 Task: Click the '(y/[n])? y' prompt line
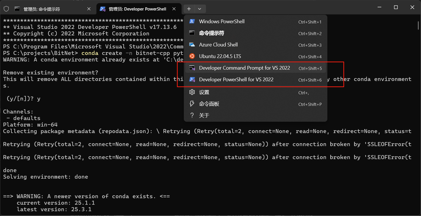tap(24, 99)
